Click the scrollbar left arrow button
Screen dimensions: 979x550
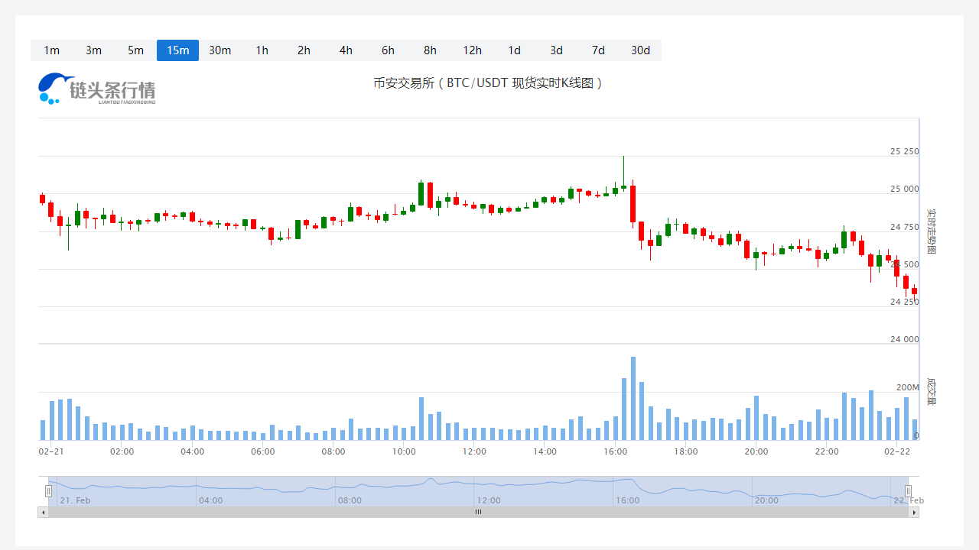point(43,513)
